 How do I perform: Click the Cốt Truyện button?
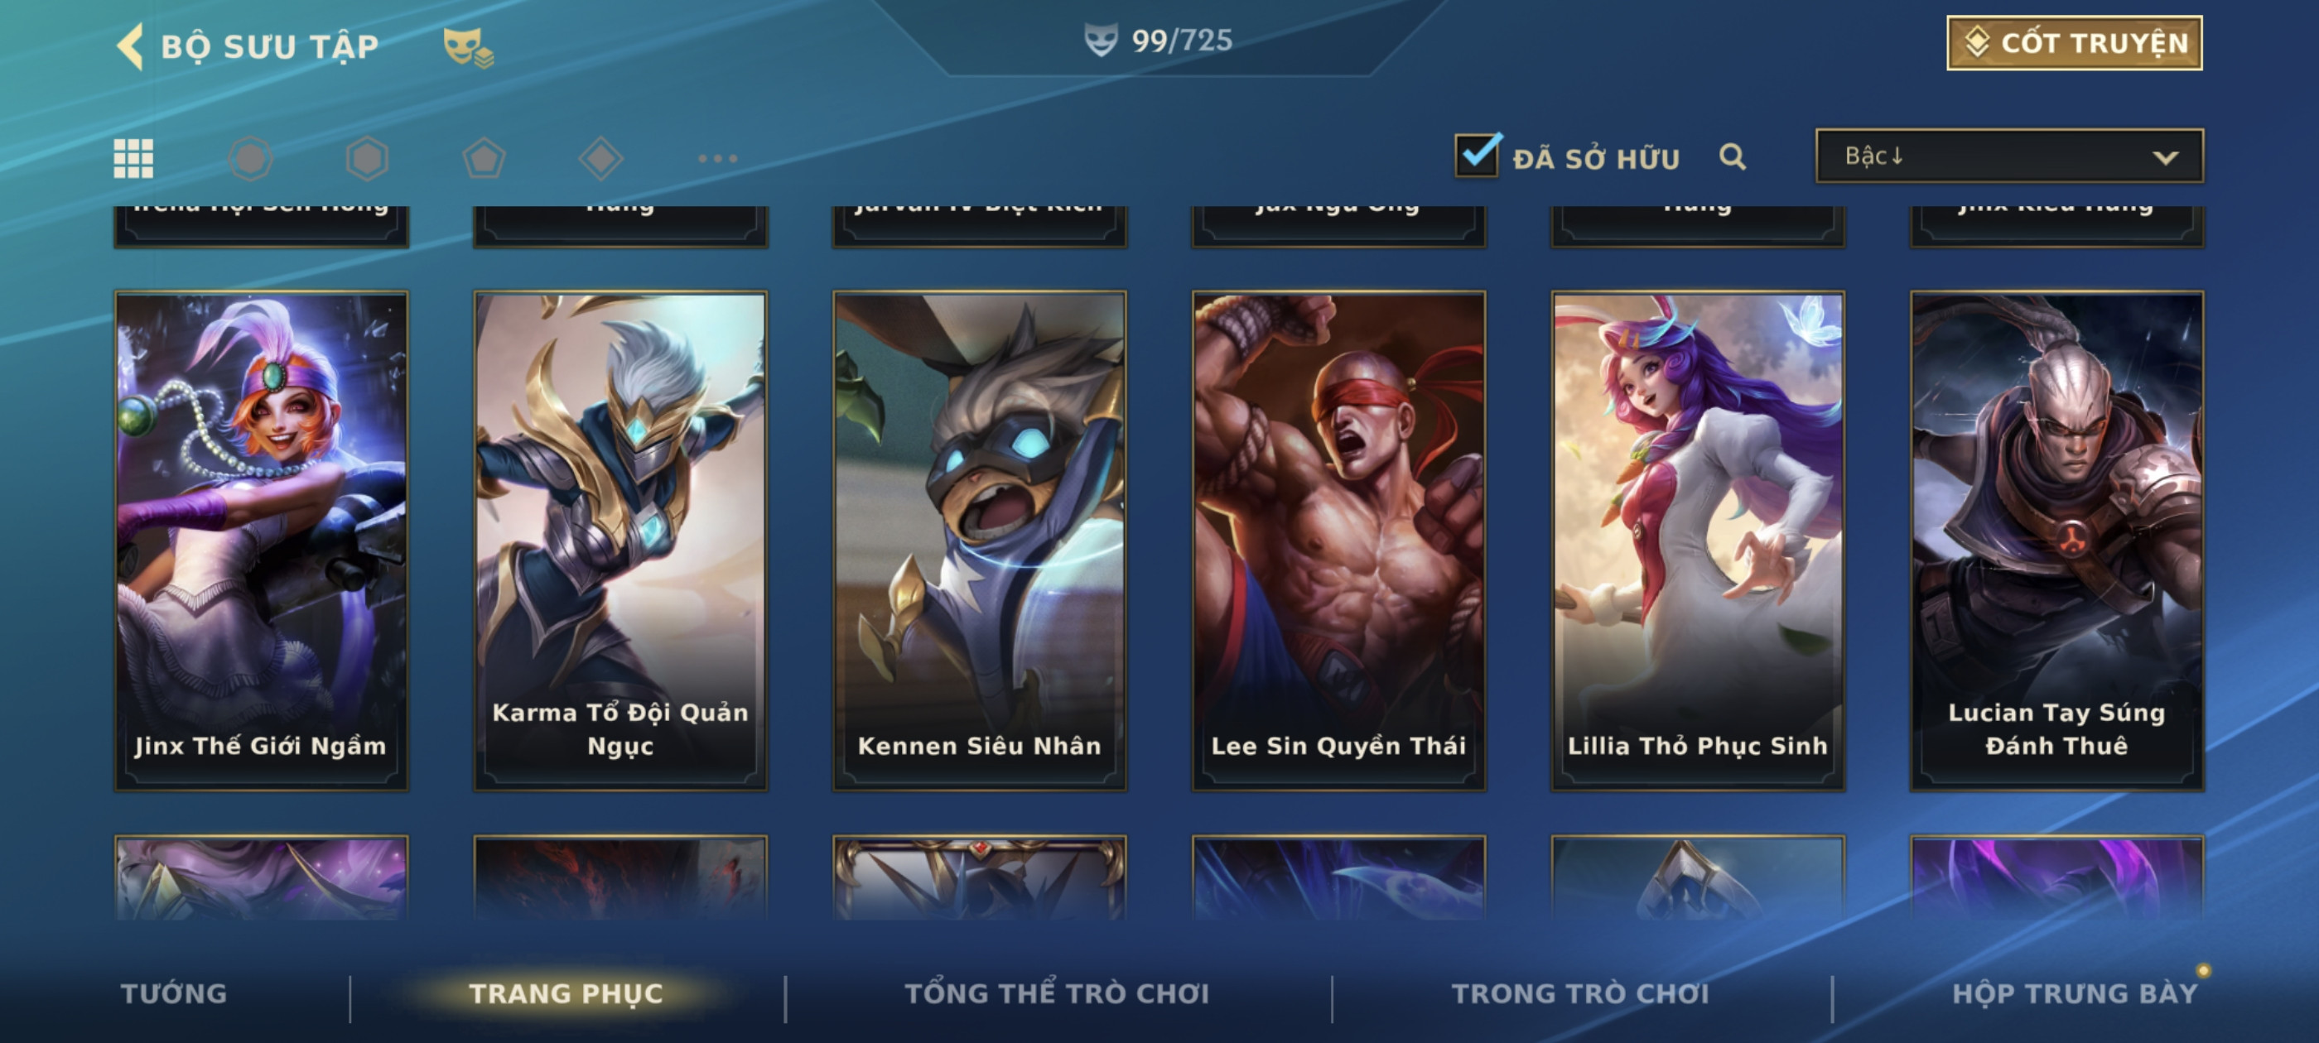pyautogui.click(x=2074, y=42)
